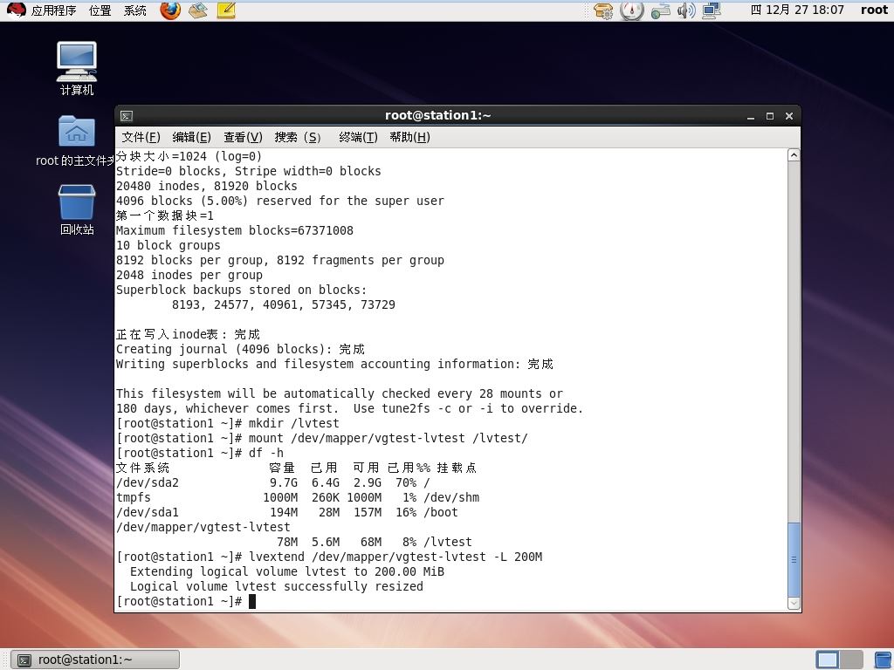Open the keyboard input method tray icon

pos(660,10)
